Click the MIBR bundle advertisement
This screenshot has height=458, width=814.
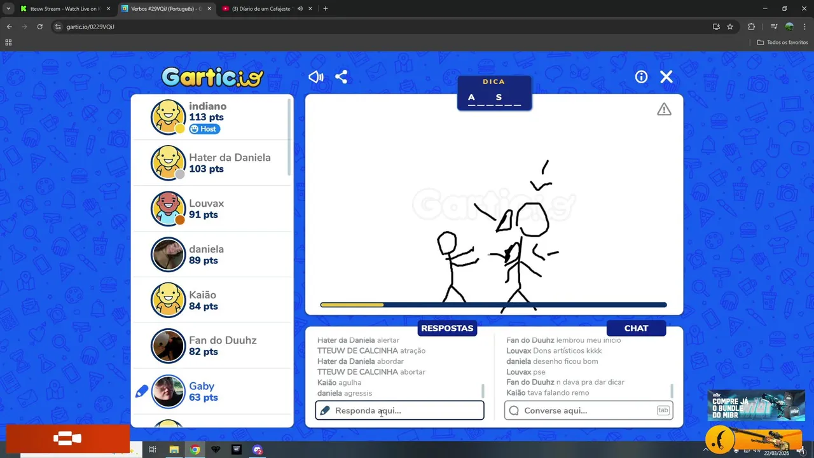pyautogui.click(x=756, y=405)
